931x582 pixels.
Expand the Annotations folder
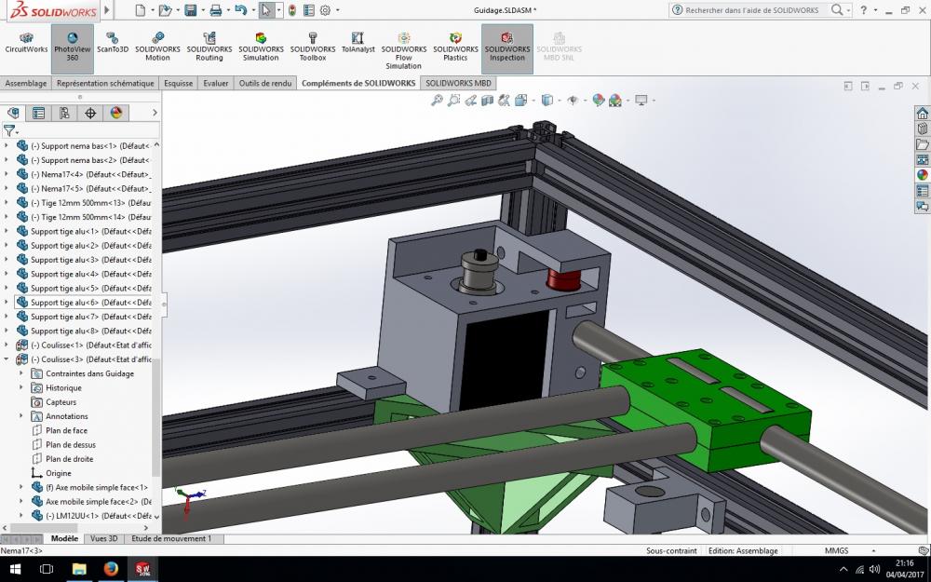point(22,416)
